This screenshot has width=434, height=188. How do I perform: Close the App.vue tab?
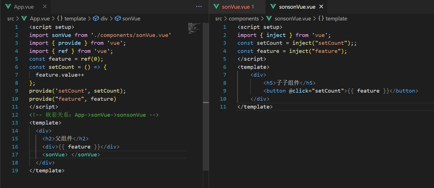pyautogui.click(x=45, y=7)
